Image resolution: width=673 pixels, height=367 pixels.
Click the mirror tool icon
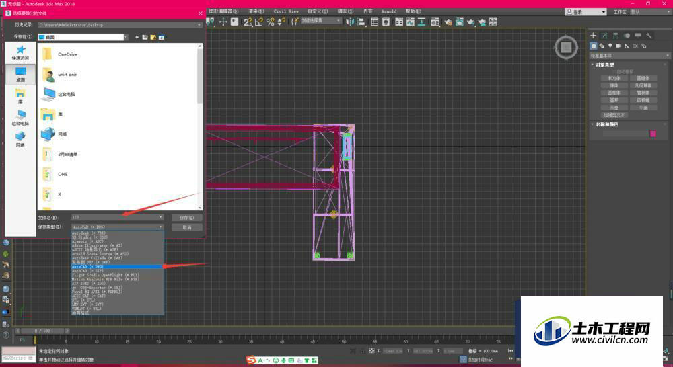(350, 22)
